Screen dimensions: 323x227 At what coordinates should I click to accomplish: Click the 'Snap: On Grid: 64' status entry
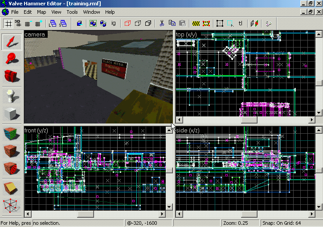[x=291, y=223]
